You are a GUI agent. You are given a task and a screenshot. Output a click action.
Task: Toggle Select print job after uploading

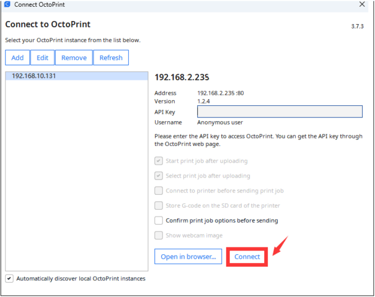tap(159, 176)
